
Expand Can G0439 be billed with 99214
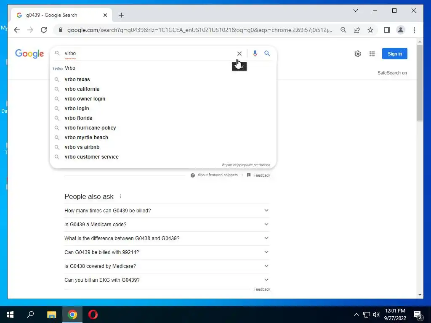[x=167, y=252]
